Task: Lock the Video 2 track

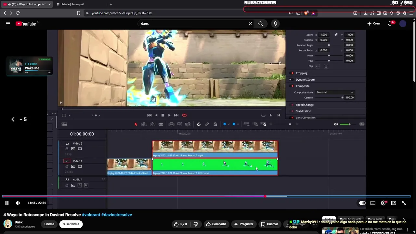Action: click(67, 149)
